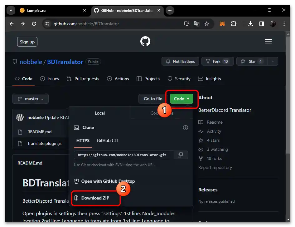Viewport: 295px width, 227px height.
Task: Close the Lumpics.ru tab
Action: 85,10
